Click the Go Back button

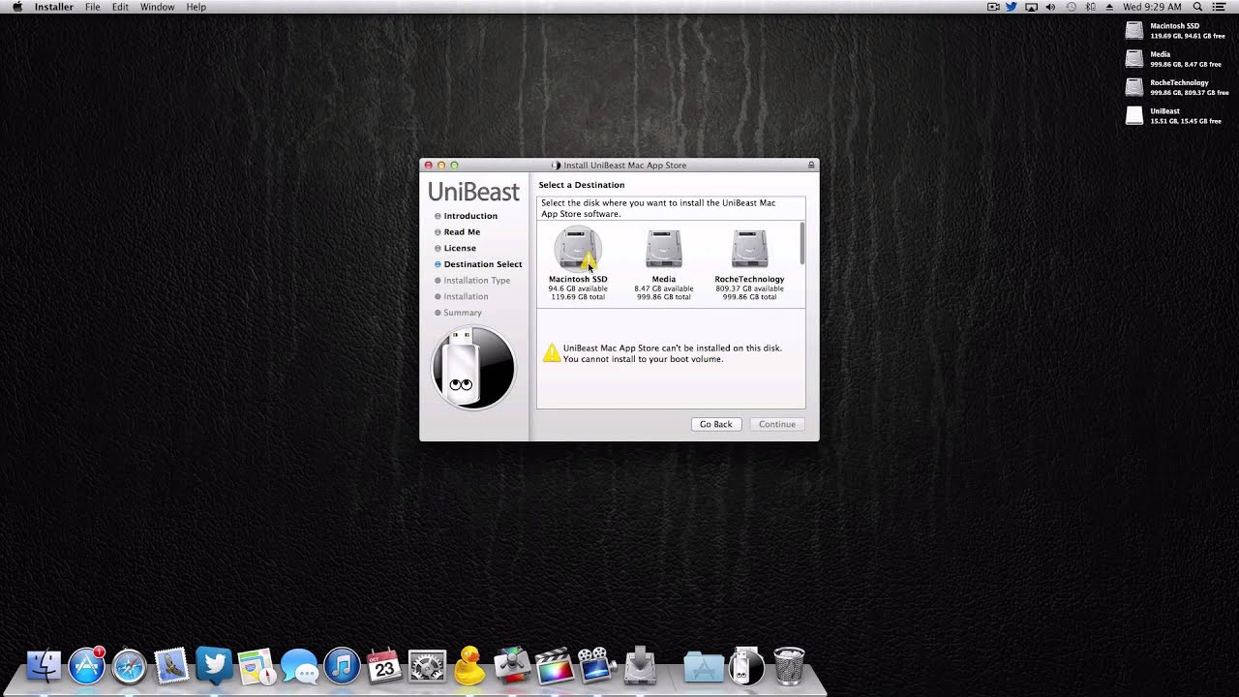716,424
